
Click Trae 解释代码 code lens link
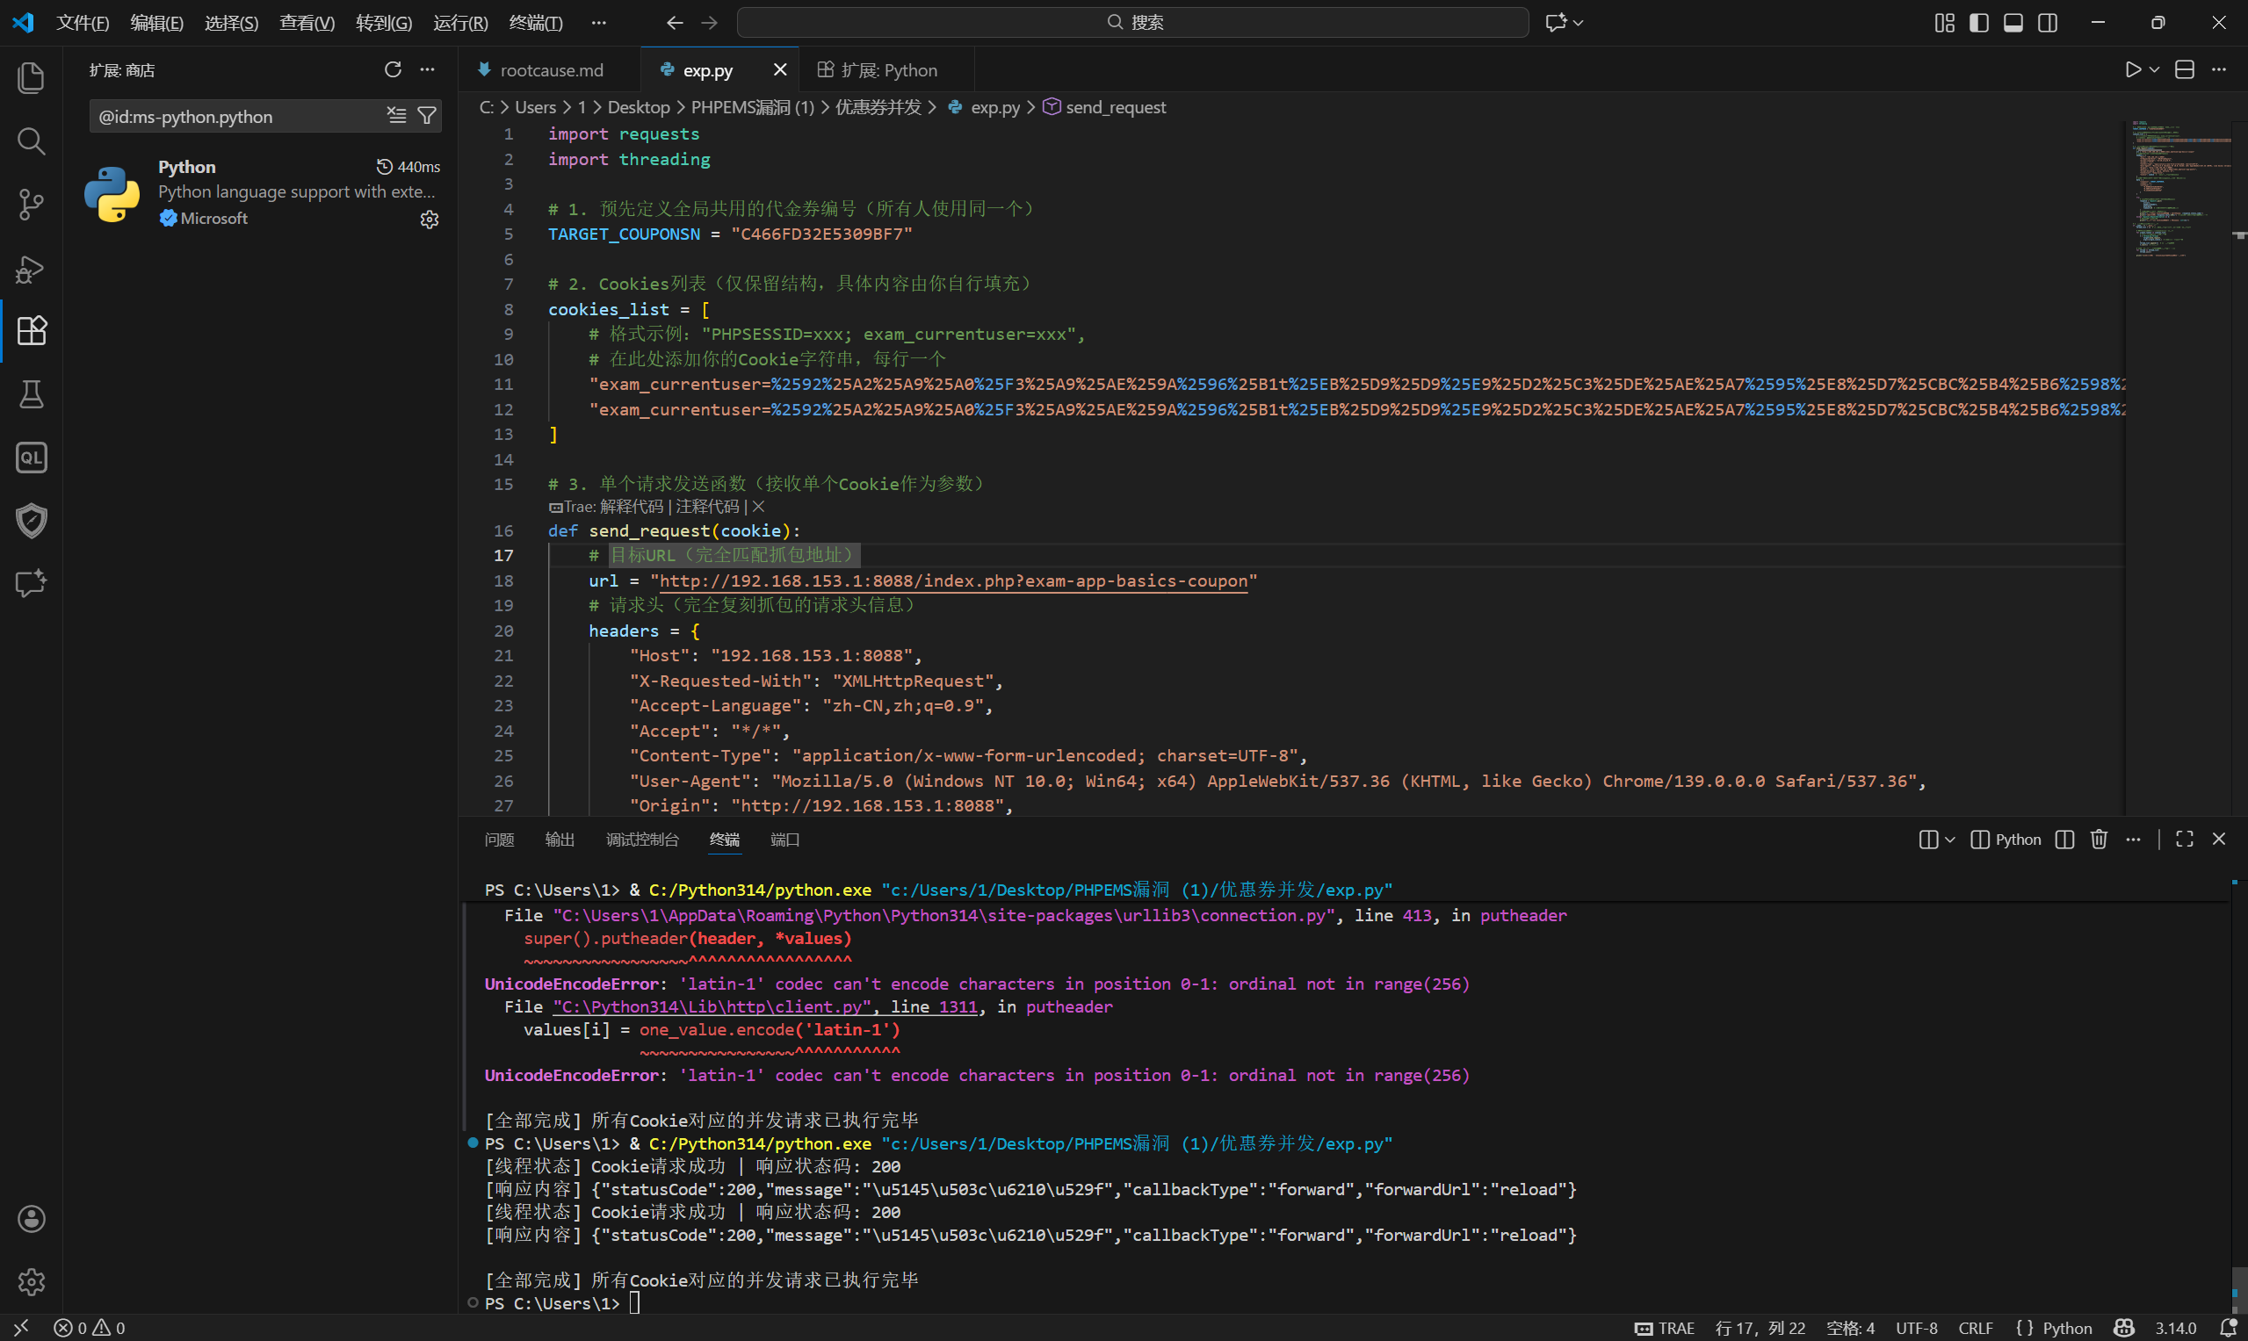(x=631, y=507)
